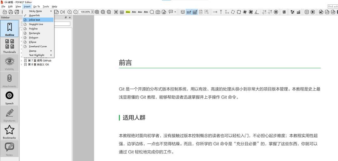
Task: Select the circular perimeter measure tool
Action: [x=233, y=12]
